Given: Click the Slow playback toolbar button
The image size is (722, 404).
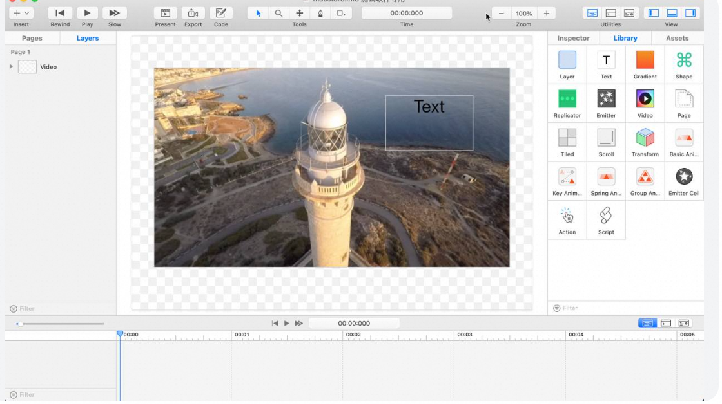Looking at the screenshot, I should (x=114, y=14).
